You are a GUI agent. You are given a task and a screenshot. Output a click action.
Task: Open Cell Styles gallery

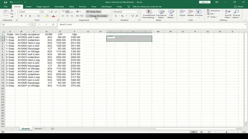pos(171,14)
